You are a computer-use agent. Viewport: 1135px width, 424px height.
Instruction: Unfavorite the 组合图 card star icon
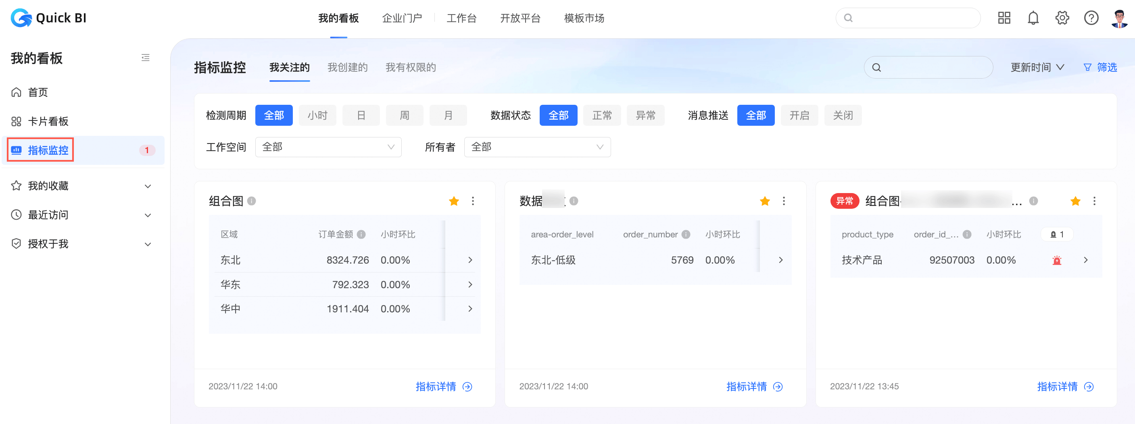[454, 201]
